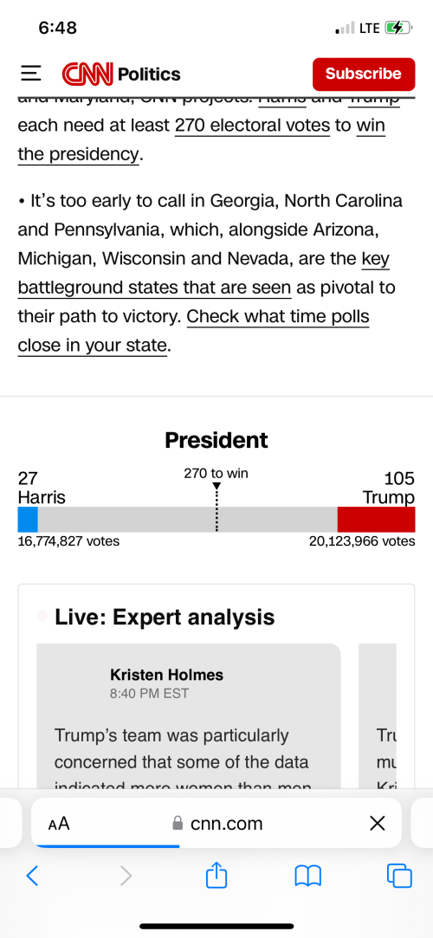Open the Politics section label
The width and height of the screenshot is (433, 938).
(x=149, y=74)
